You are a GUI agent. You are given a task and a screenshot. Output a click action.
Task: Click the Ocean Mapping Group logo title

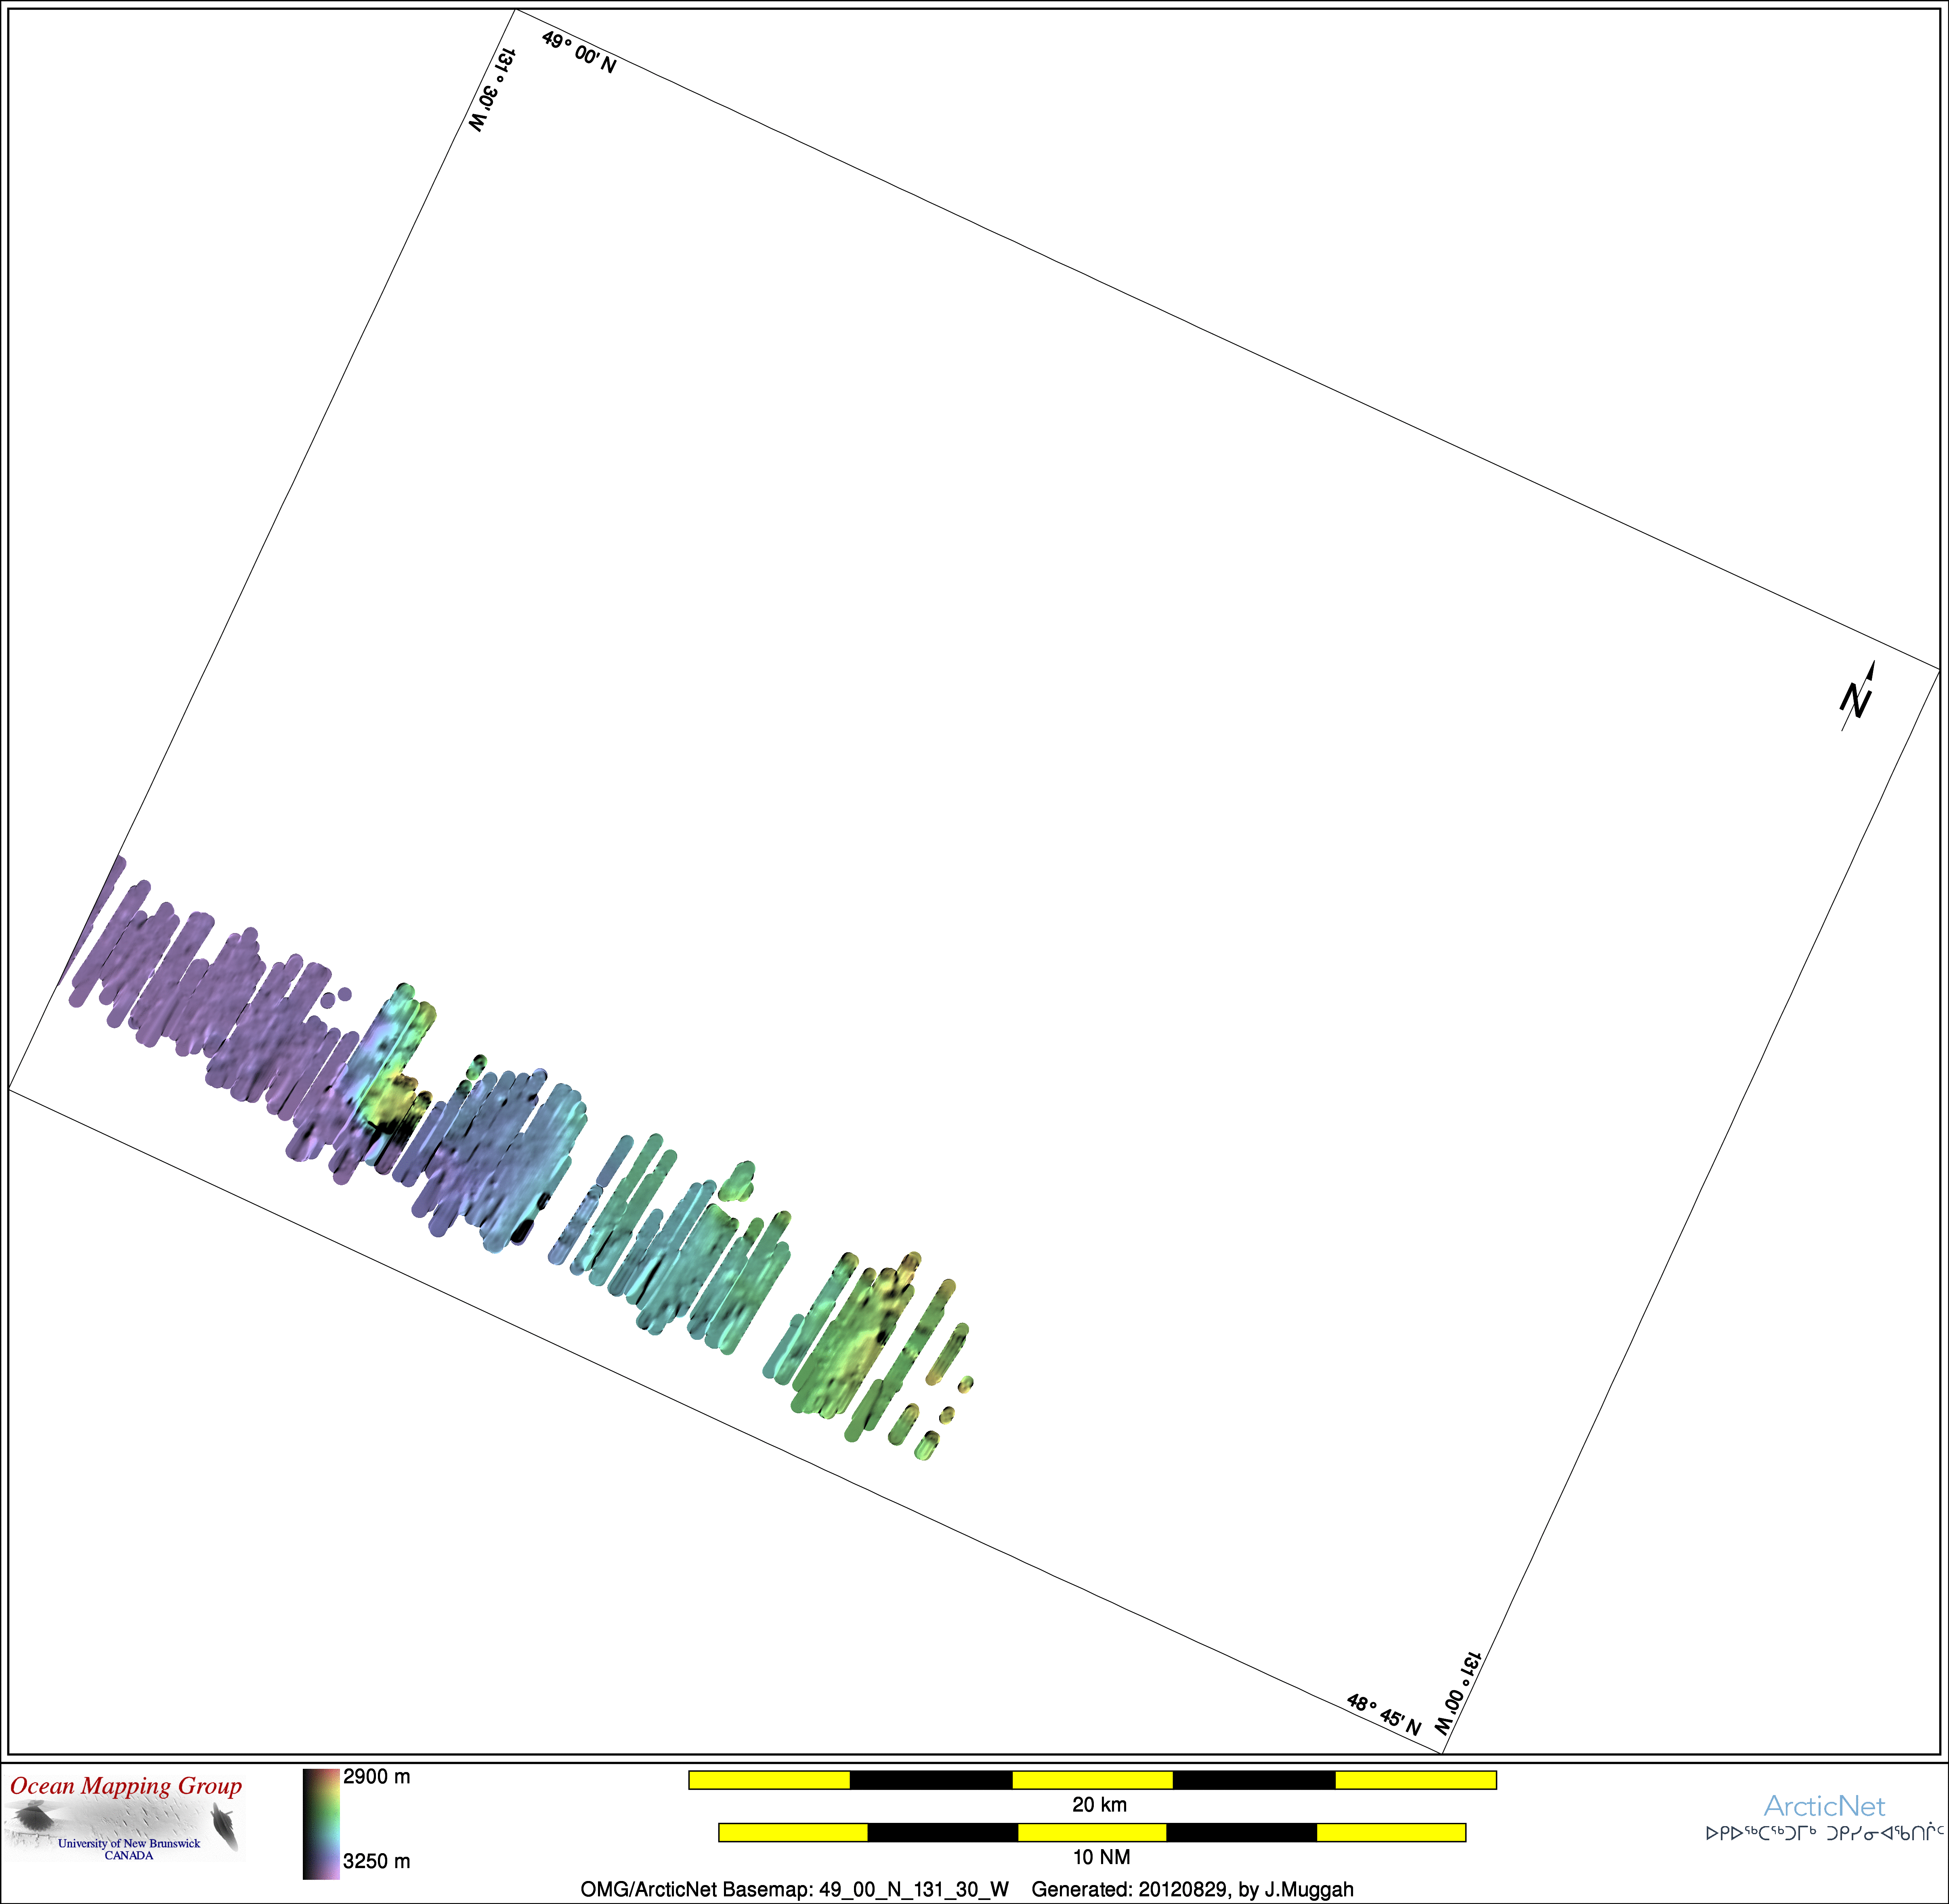(x=126, y=1786)
